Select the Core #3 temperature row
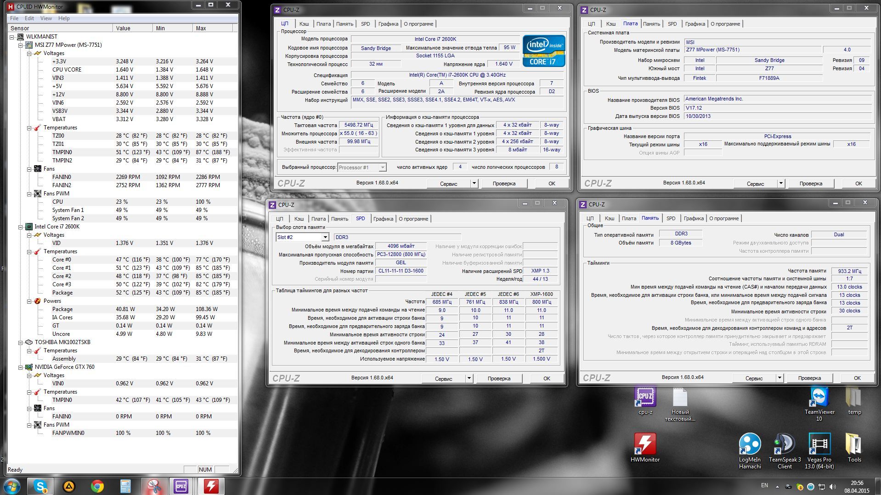 point(122,284)
